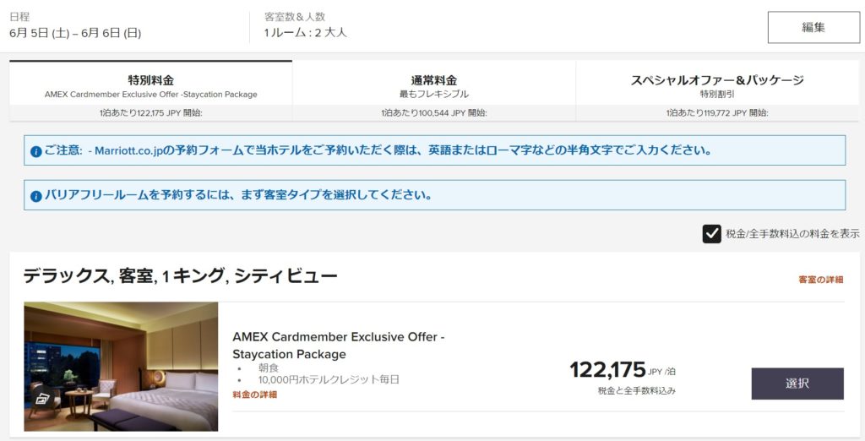Click info icon beside ご注意 notice
The height and width of the screenshot is (441, 865).
click(35, 151)
